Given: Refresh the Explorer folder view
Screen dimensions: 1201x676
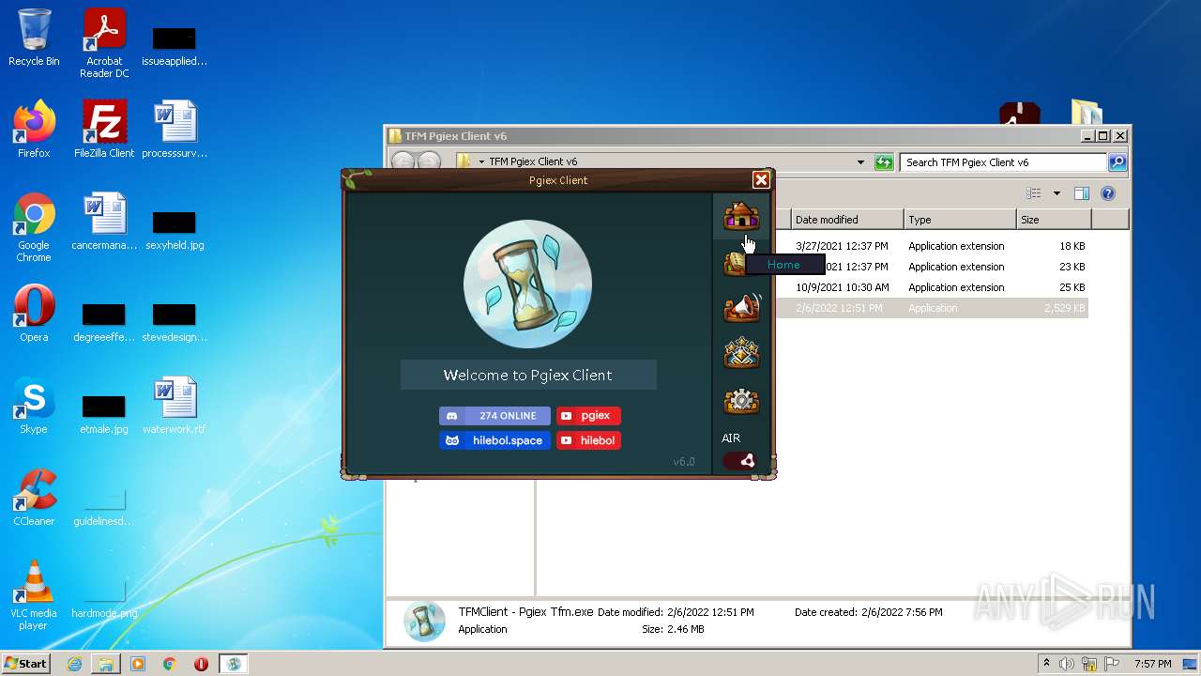Looking at the screenshot, I should 883,162.
